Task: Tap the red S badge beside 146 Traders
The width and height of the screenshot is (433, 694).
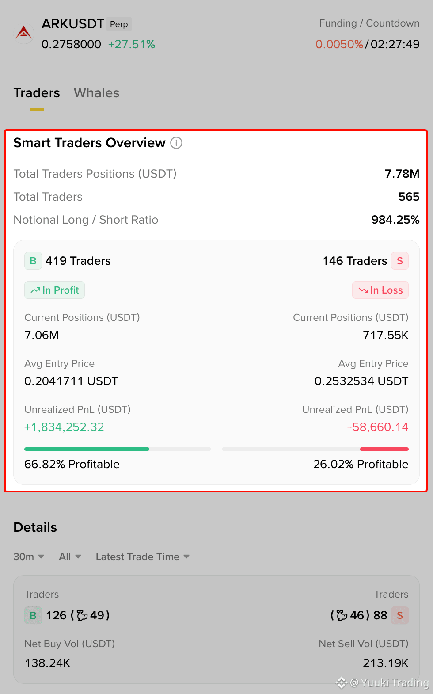Action: (x=400, y=261)
